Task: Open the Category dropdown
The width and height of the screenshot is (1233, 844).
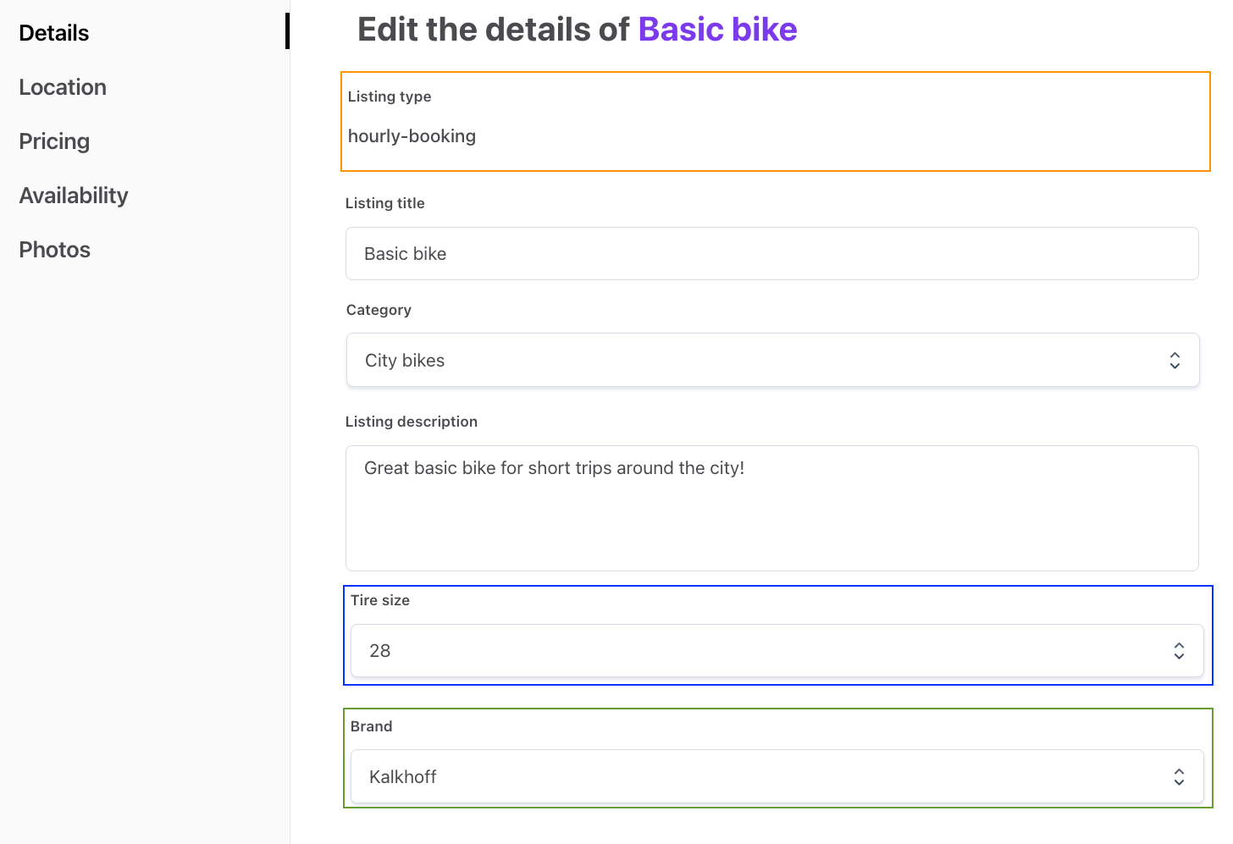Action: coord(771,360)
